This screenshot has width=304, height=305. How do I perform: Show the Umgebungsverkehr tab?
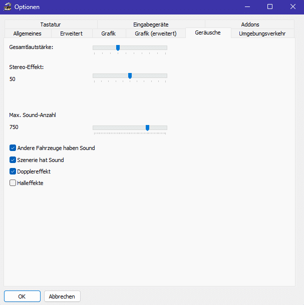tap(262, 33)
